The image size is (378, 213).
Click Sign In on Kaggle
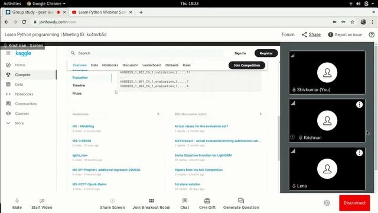tap(240, 53)
